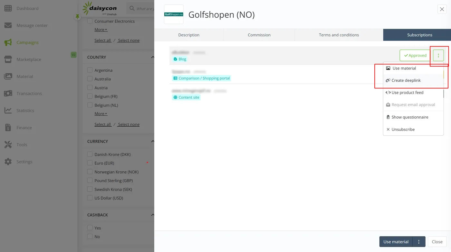This screenshot has height=252, width=451.
Task: Collapse the COUNTRY filter section
Action: tap(152, 57)
